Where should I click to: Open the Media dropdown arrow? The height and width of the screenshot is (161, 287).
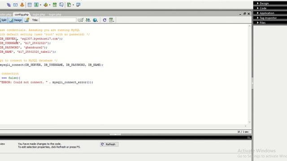coord(50,5)
